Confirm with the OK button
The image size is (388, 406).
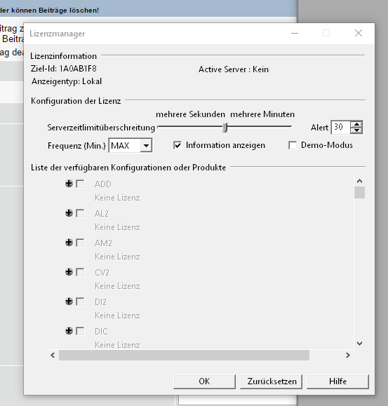[204, 381]
